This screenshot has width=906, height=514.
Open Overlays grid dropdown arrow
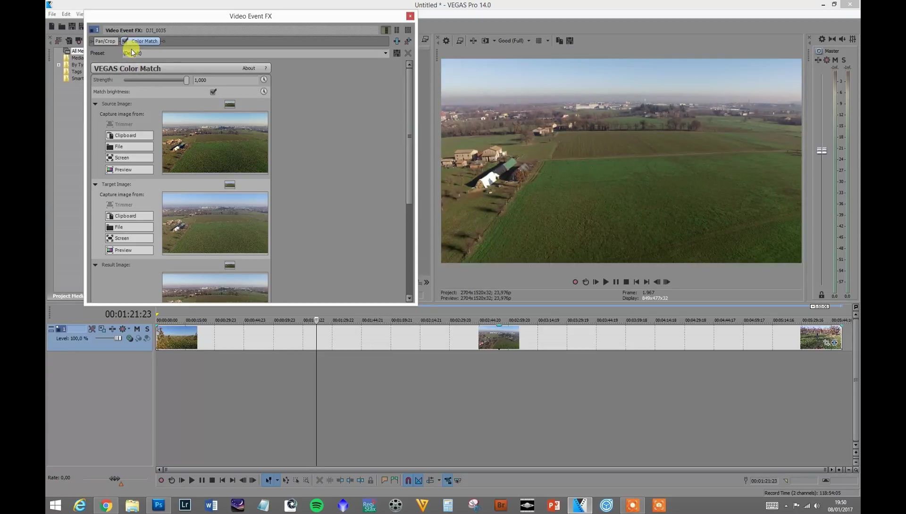[x=548, y=41]
